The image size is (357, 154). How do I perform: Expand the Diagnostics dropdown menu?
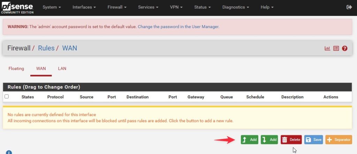(236, 7)
